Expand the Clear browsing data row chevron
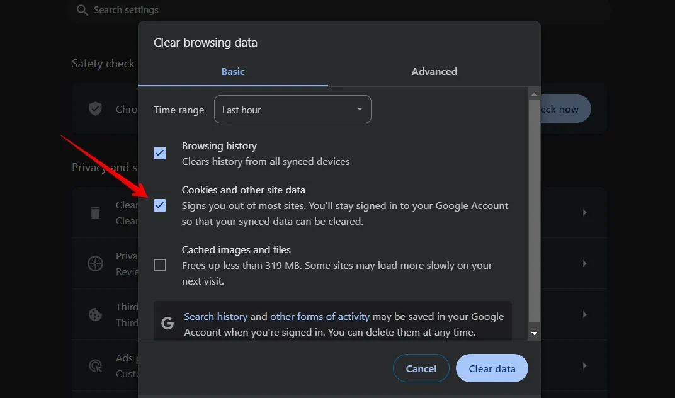 pyautogui.click(x=584, y=212)
